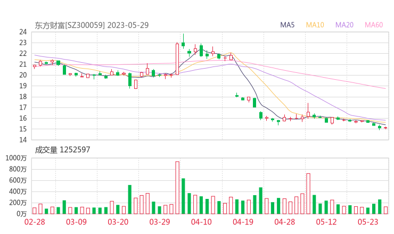The width and height of the screenshot is (394, 234).
Task: Click the 24 price axis label
Action: (23, 32)
